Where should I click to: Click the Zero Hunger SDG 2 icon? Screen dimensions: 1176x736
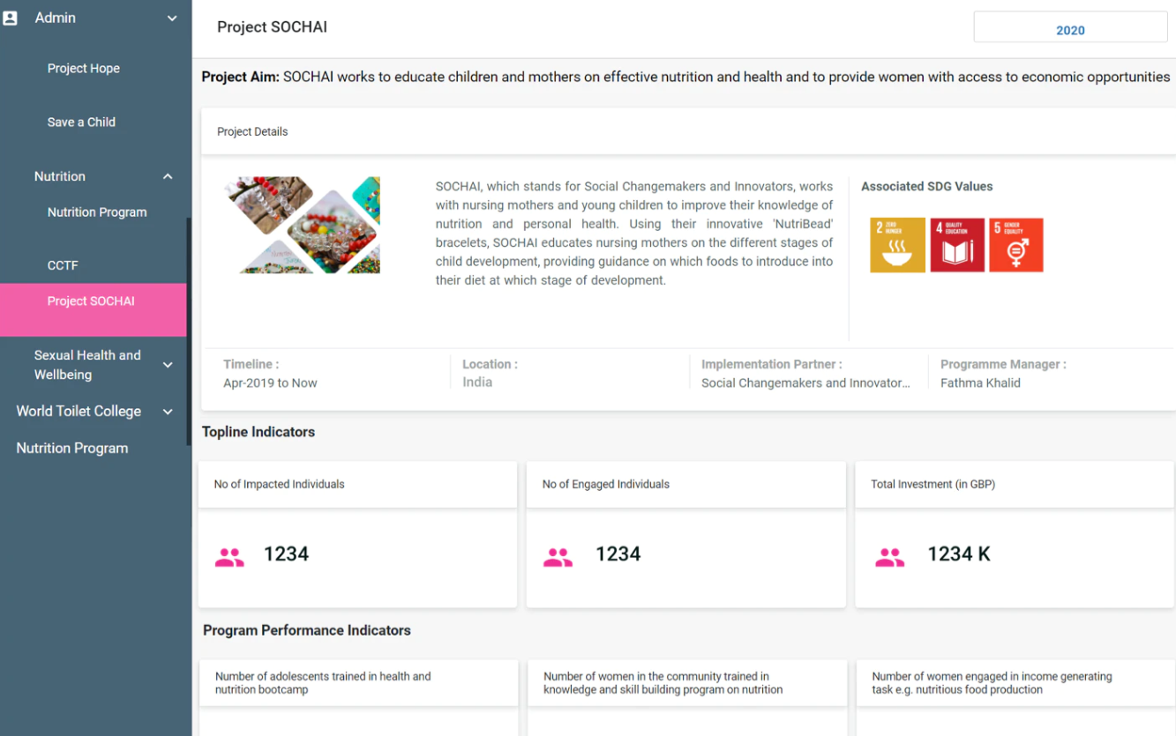897,245
